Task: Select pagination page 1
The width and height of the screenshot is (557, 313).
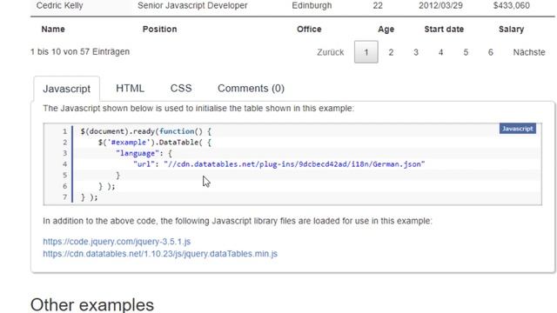Action: (x=366, y=52)
